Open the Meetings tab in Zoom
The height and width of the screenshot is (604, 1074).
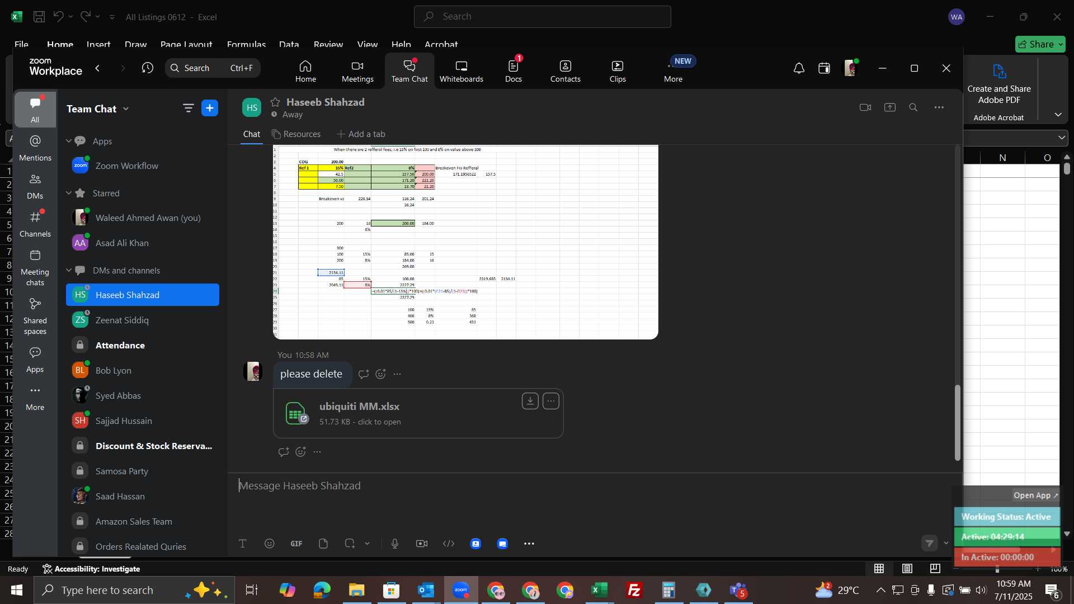tap(357, 72)
